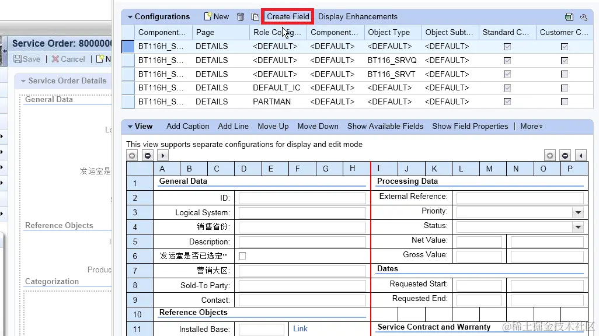Click the left minus icon above column A

point(148,156)
